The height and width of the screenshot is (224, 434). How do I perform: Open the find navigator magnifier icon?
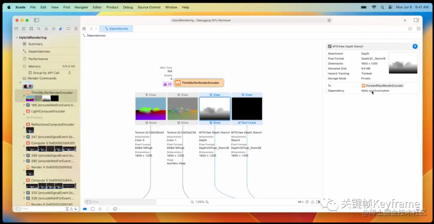(x=39, y=29)
